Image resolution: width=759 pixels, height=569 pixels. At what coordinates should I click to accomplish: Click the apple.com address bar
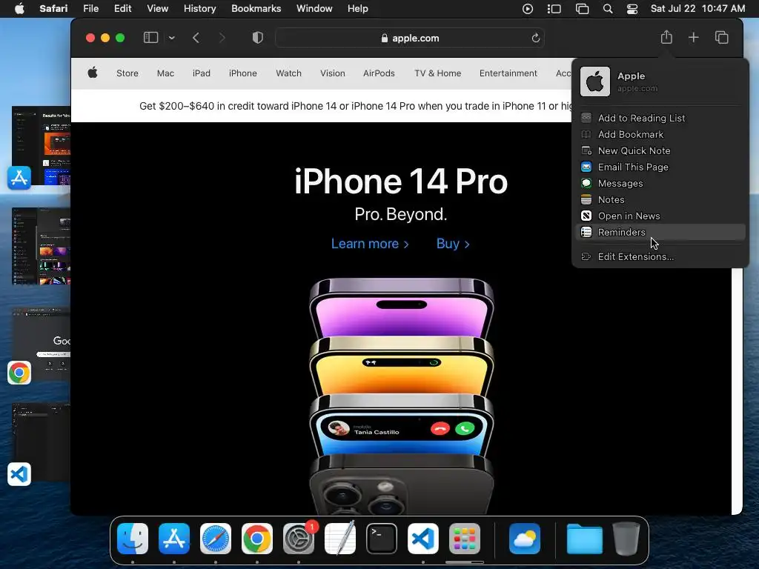click(x=409, y=39)
